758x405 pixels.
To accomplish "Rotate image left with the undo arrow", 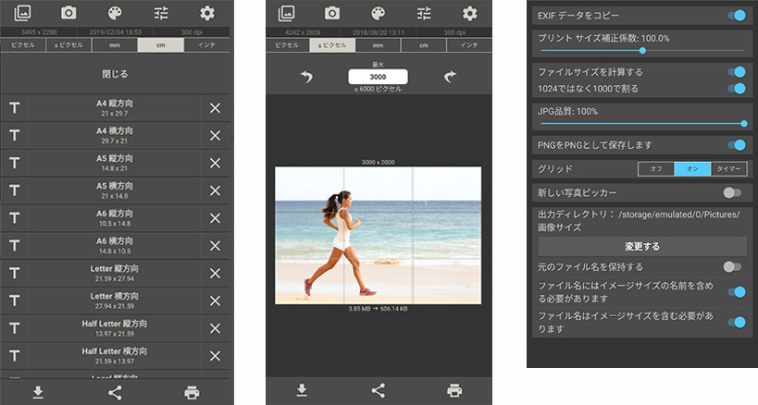I will pyautogui.click(x=306, y=76).
